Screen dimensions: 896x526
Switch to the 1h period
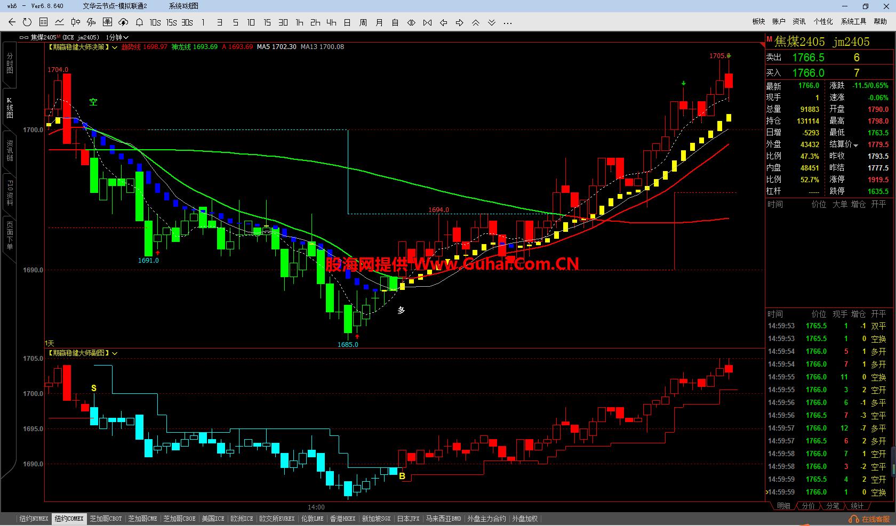pyautogui.click(x=299, y=22)
